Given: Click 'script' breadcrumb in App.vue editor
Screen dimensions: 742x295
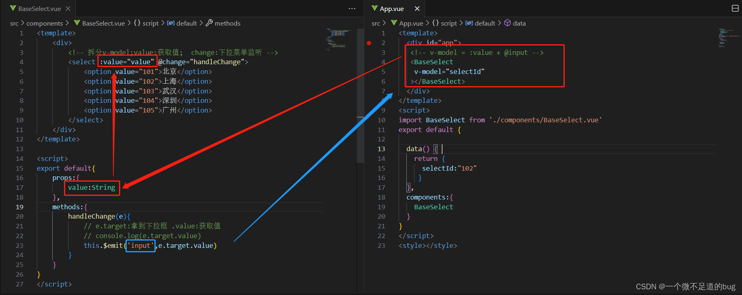Looking at the screenshot, I should pos(449,24).
